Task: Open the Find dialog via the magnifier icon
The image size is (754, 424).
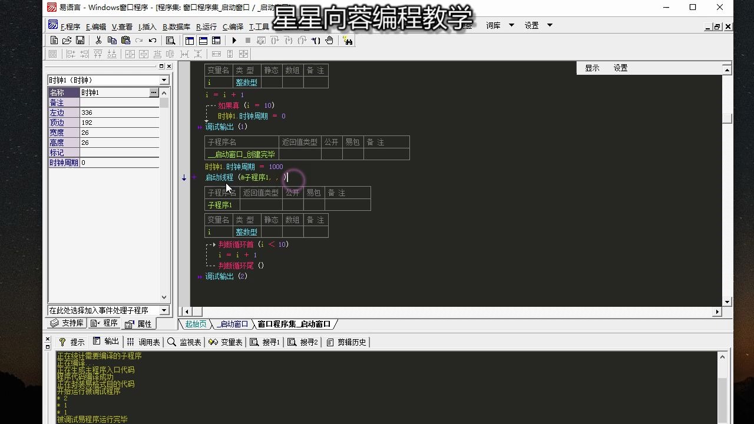Action: (x=171, y=40)
